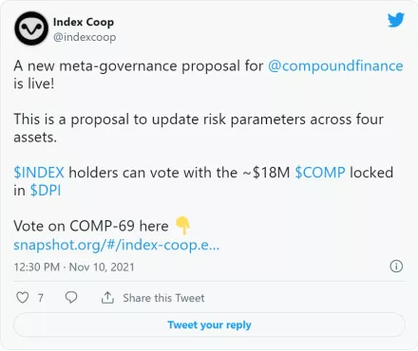Click the $DPI cashtag
The image size is (418, 351).
coord(46,191)
